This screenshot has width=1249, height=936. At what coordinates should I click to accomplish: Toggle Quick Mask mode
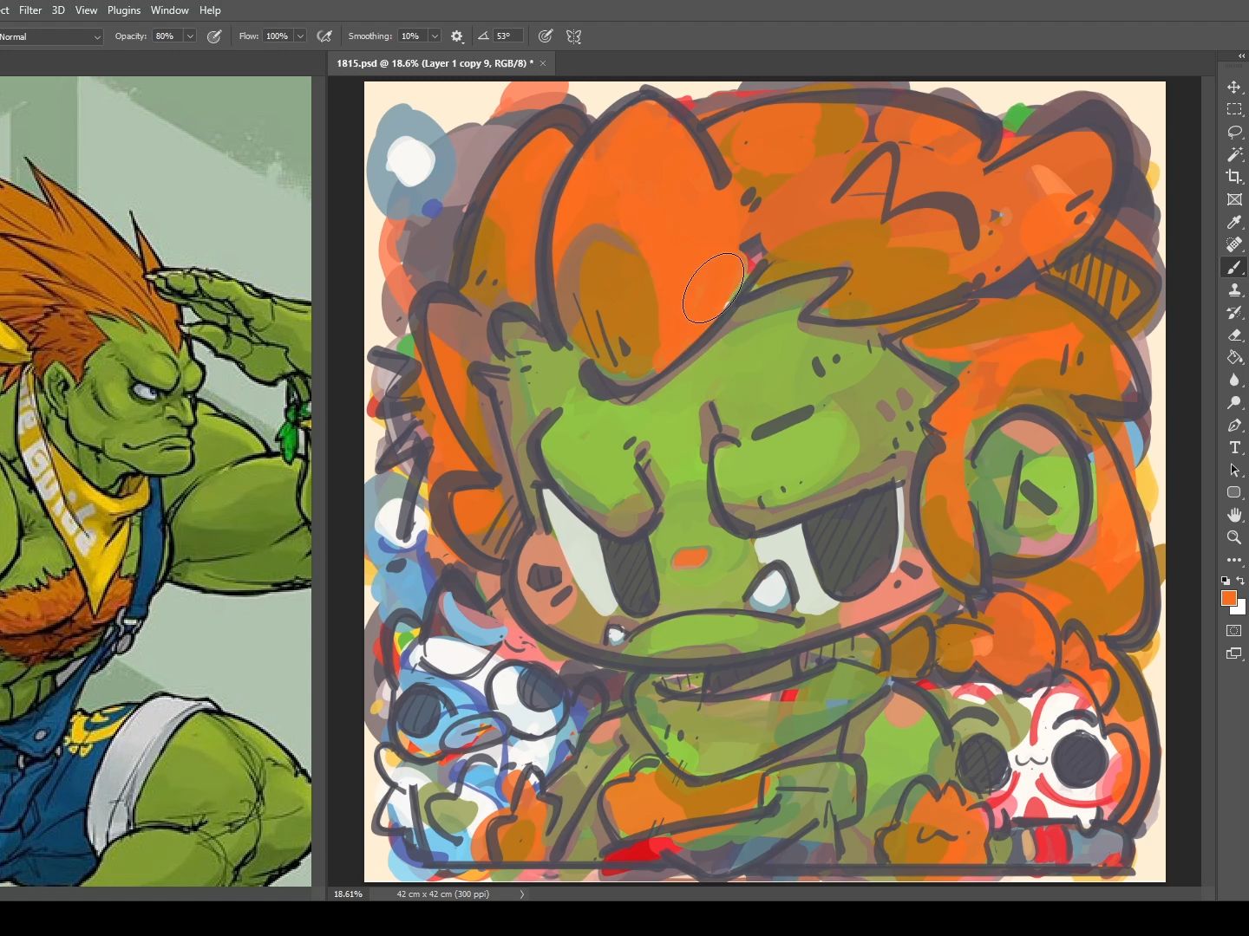1234,630
